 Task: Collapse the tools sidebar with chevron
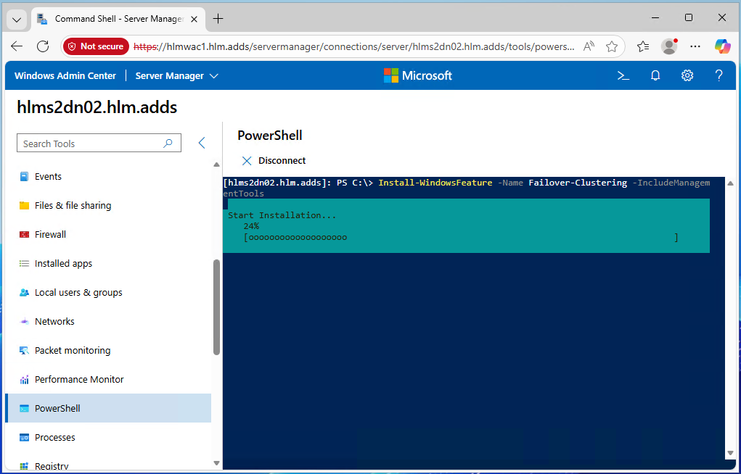pos(202,144)
